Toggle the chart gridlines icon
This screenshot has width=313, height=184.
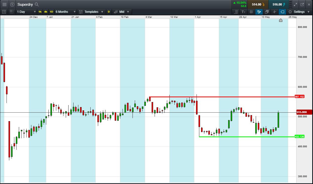[x=251, y=12]
